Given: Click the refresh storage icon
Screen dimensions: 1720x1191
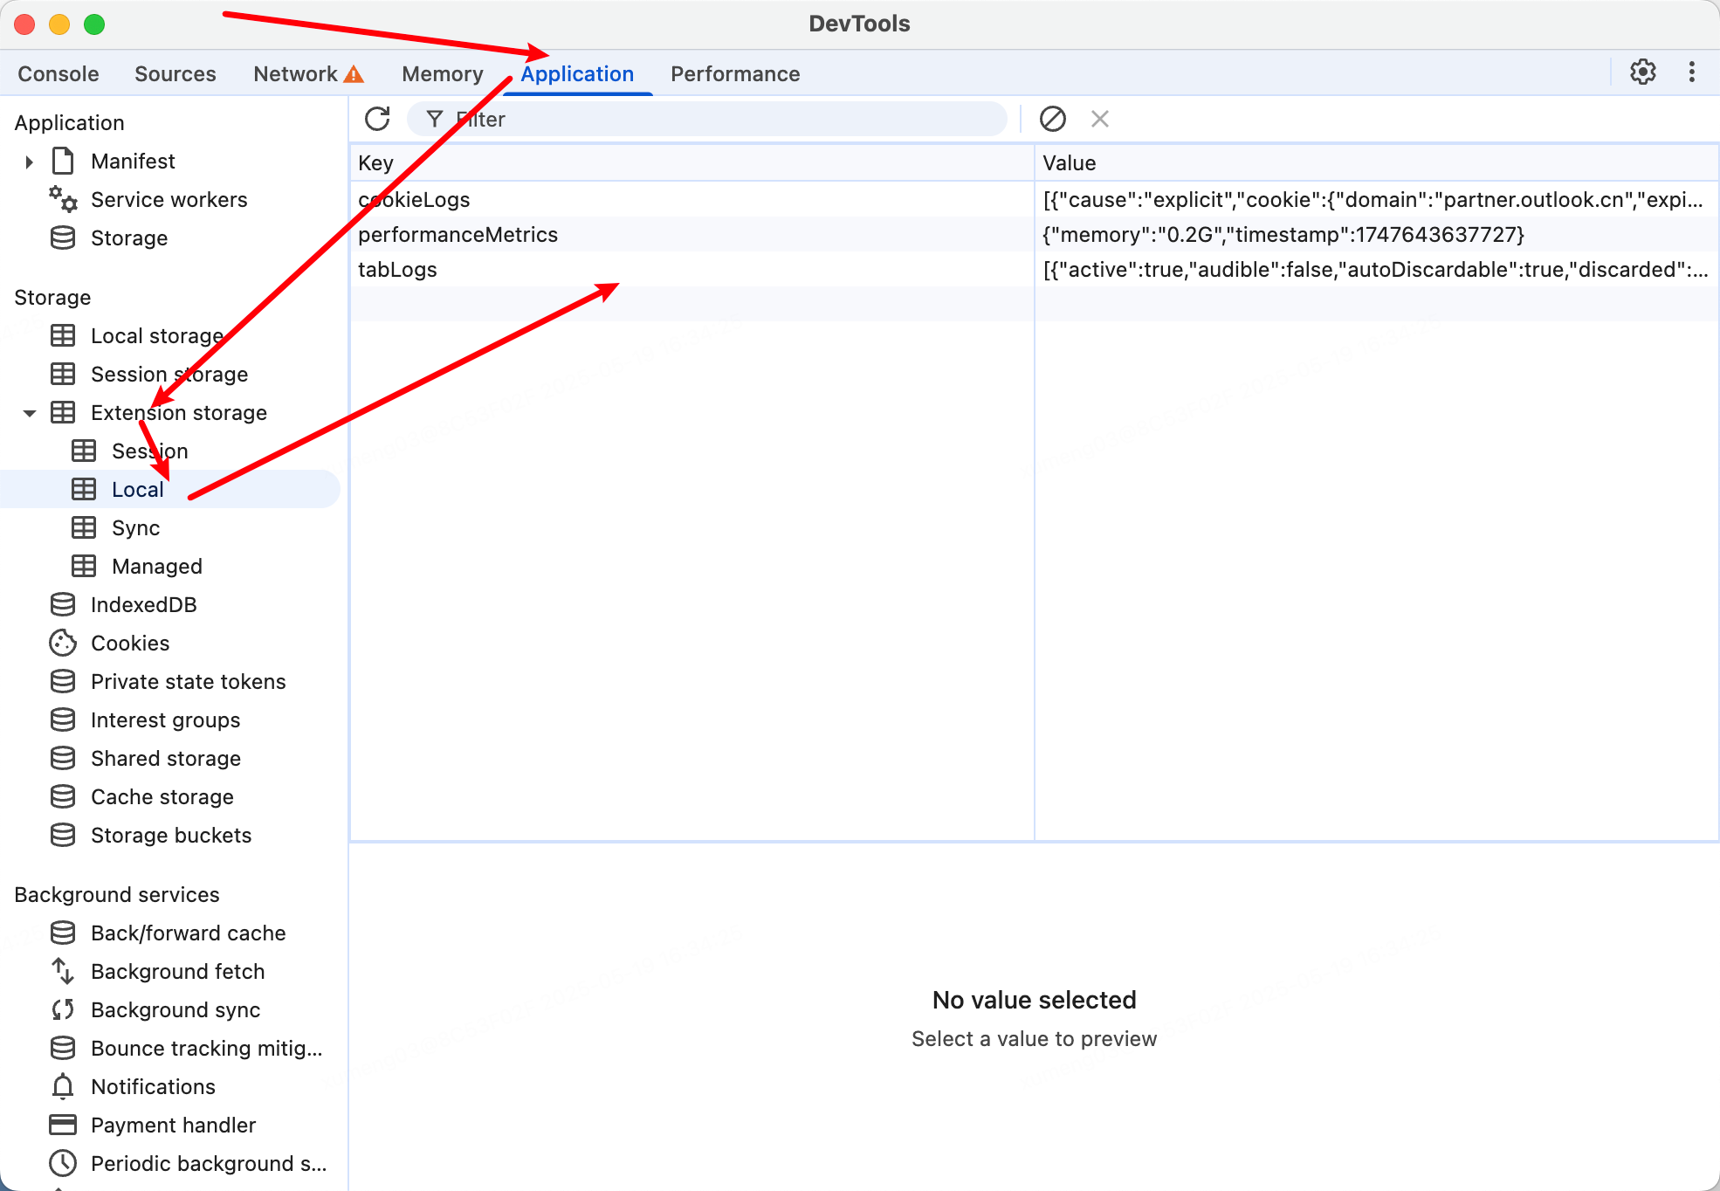Looking at the screenshot, I should click(377, 119).
